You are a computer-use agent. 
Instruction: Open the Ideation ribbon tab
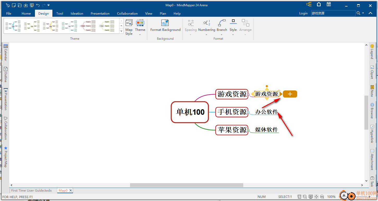[77, 13]
